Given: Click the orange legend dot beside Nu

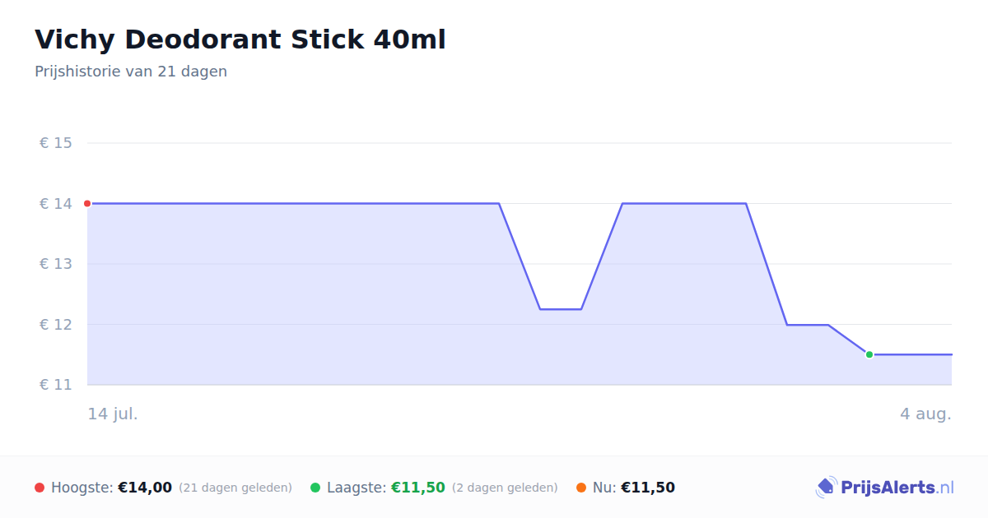Looking at the screenshot, I should point(581,488).
